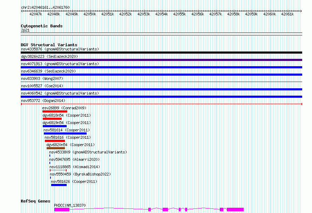Viewport: 312px width, 213px height.
Task: Select the blue nsv581626 Cooper2011 bar
Action: point(59,185)
